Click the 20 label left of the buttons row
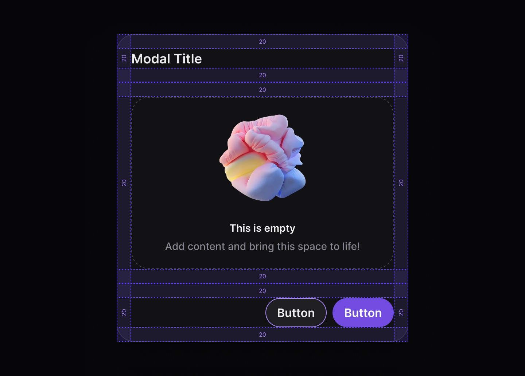Screen dimensions: 525x376 (x=124, y=313)
